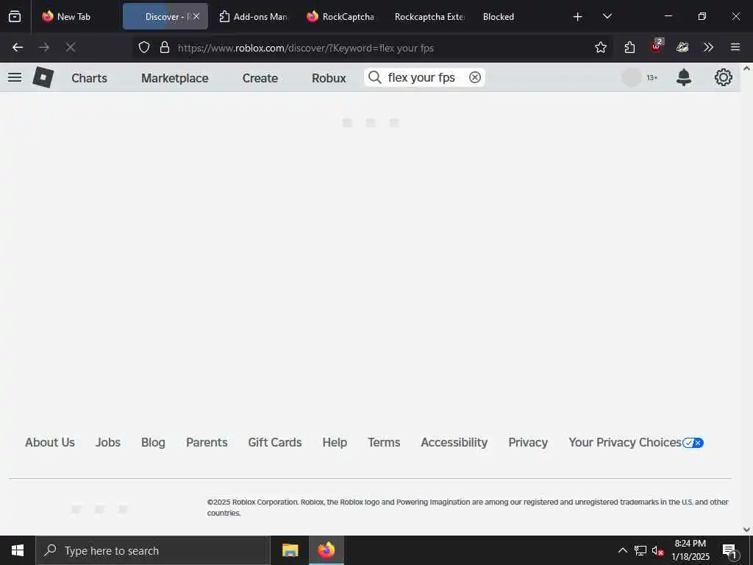Switch to the New Tab tab
This screenshot has width=753, height=565.
click(75, 16)
